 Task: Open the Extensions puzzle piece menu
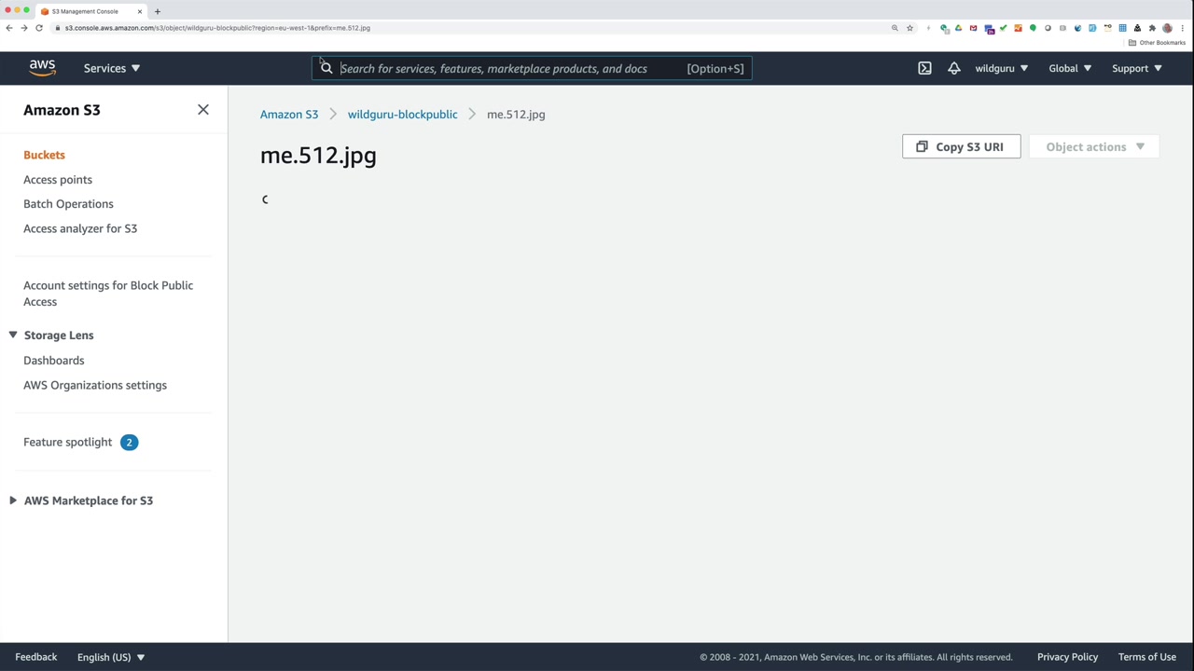pyautogui.click(x=1152, y=28)
